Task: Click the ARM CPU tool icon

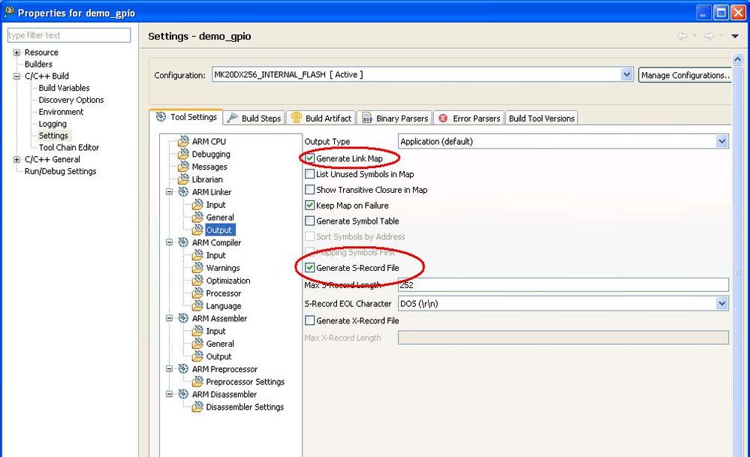Action: click(183, 142)
